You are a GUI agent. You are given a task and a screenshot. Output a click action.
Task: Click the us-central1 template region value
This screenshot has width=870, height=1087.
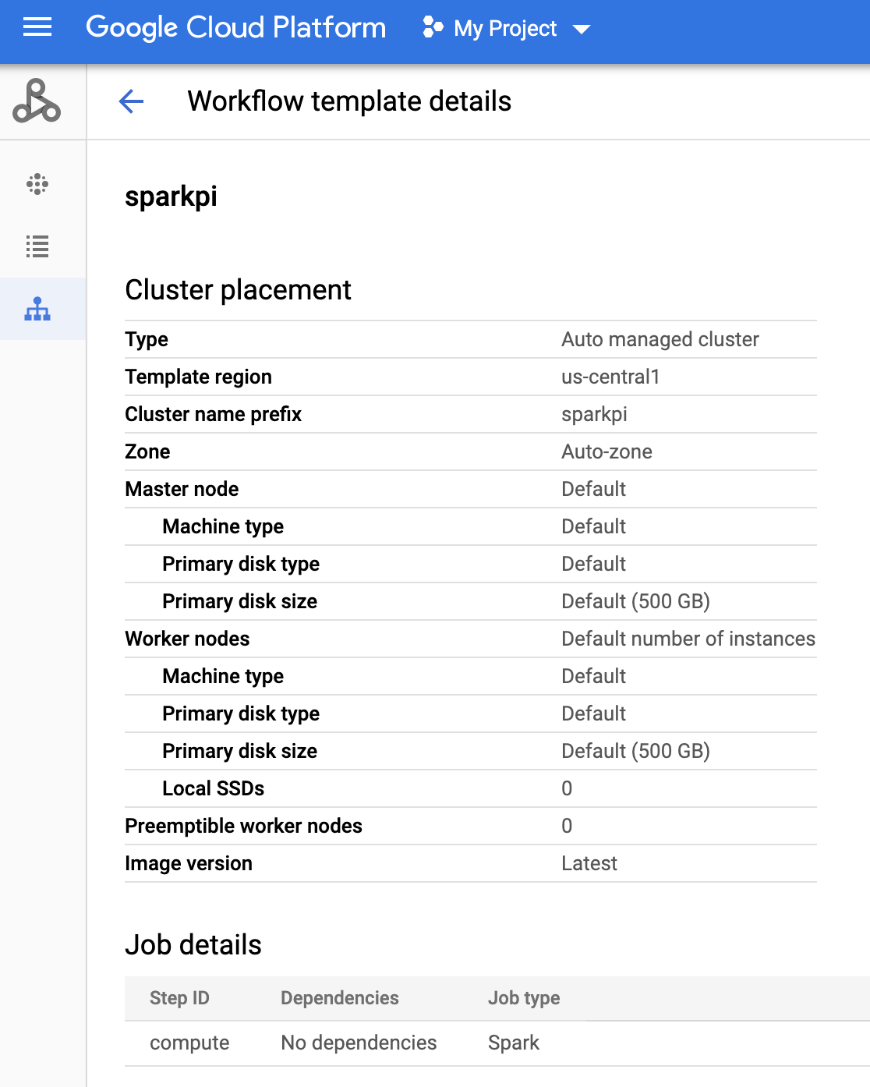(x=610, y=377)
